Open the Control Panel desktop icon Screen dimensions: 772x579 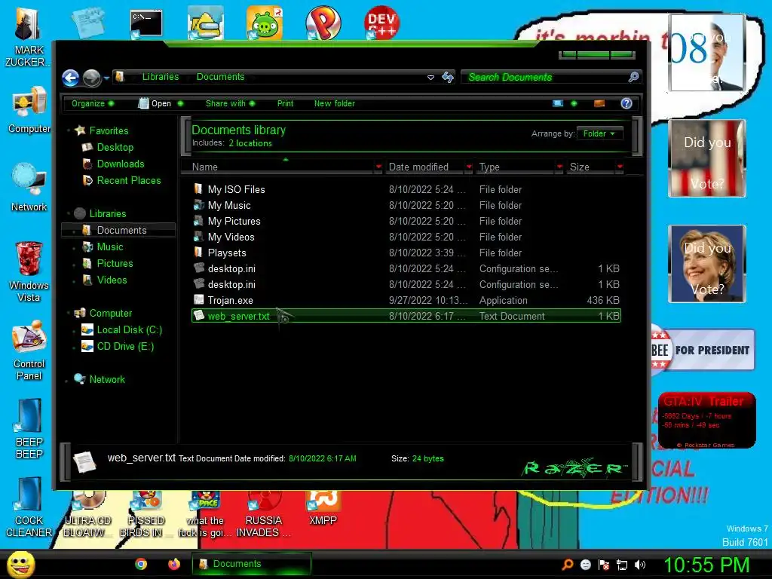pyautogui.click(x=29, y=351)
